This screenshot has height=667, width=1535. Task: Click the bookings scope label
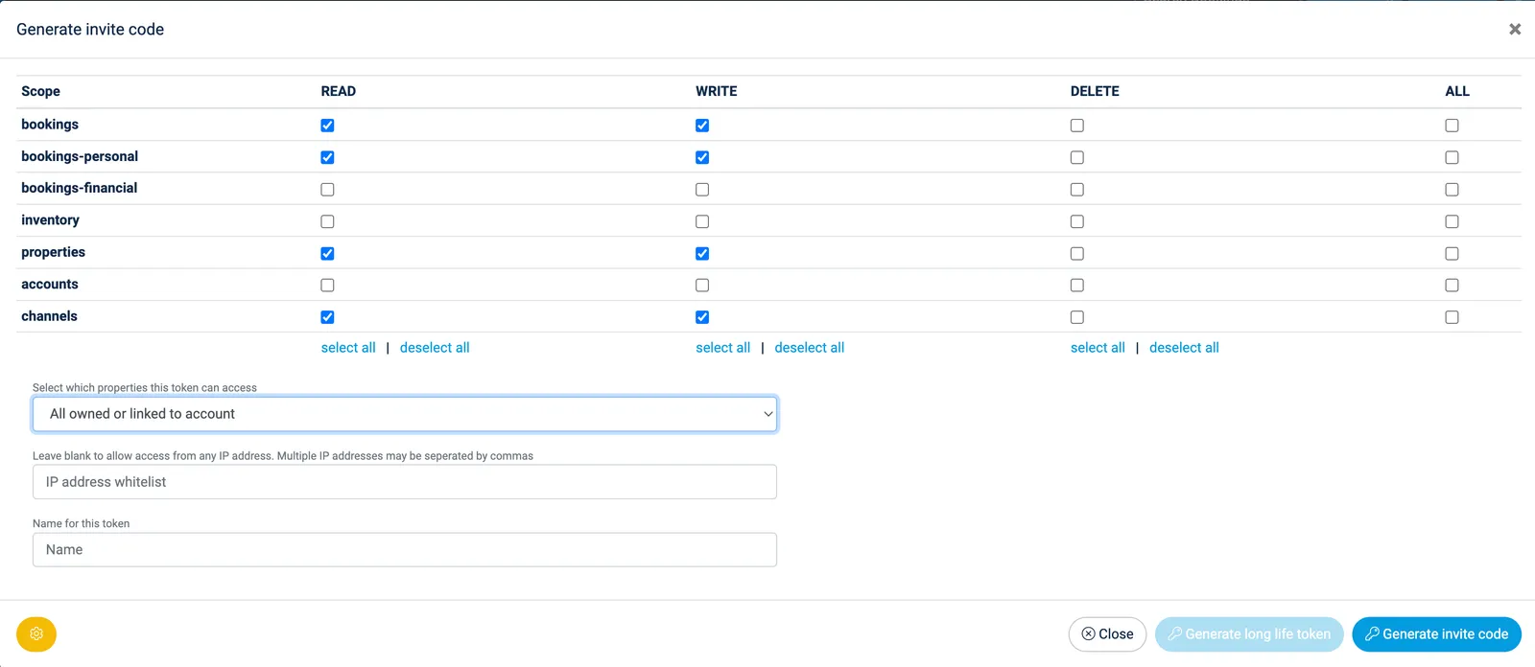pyautogui.click(x=50, y=125)
